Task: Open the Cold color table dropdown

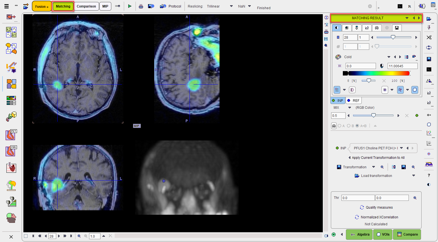Action: [x=389, y=57]
